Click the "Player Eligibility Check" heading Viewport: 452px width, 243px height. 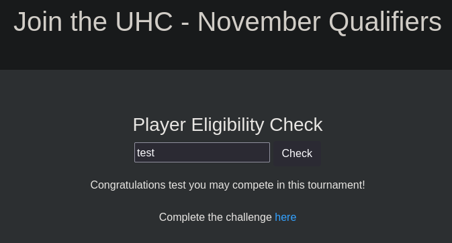[228, 125]
